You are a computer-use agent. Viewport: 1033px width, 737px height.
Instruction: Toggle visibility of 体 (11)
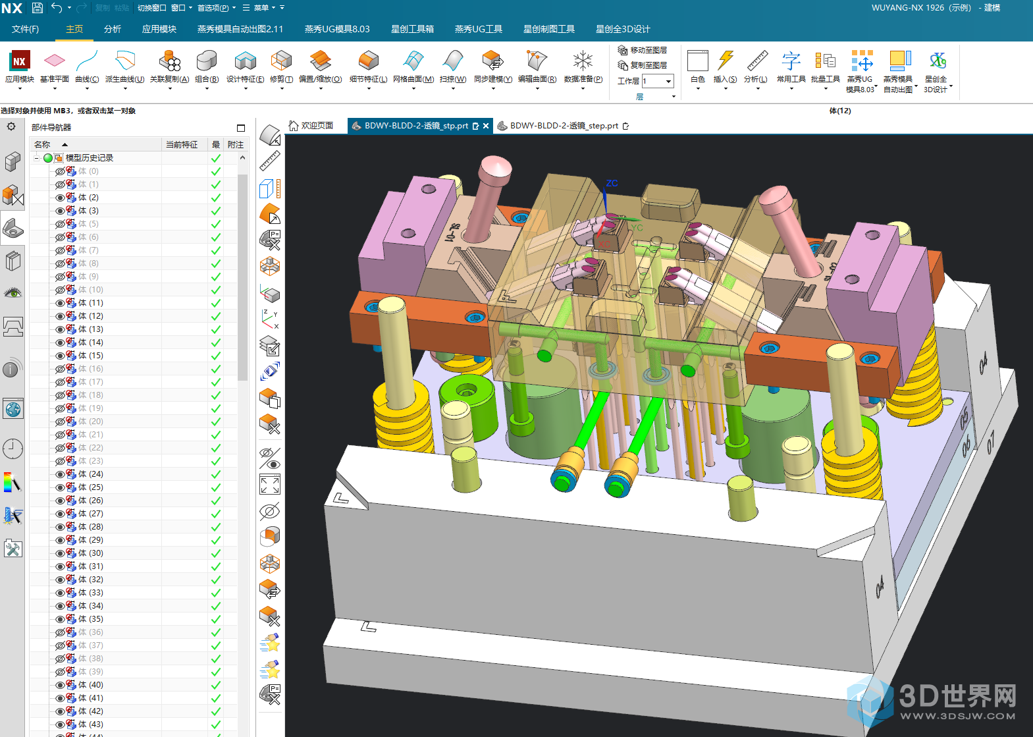coord(60,303)
